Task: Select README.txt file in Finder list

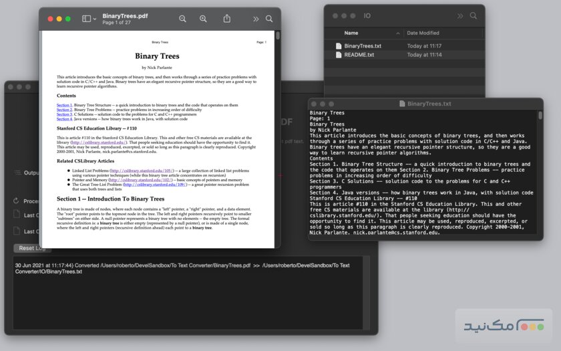Action: tap(359, 55)
